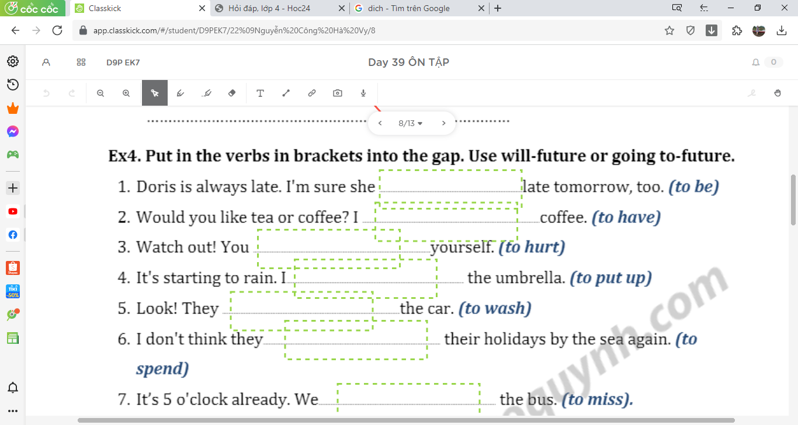Open sidebar notifications bell at bottom
The width and height of the screenshot is (798, 425).
click(13, 388)
